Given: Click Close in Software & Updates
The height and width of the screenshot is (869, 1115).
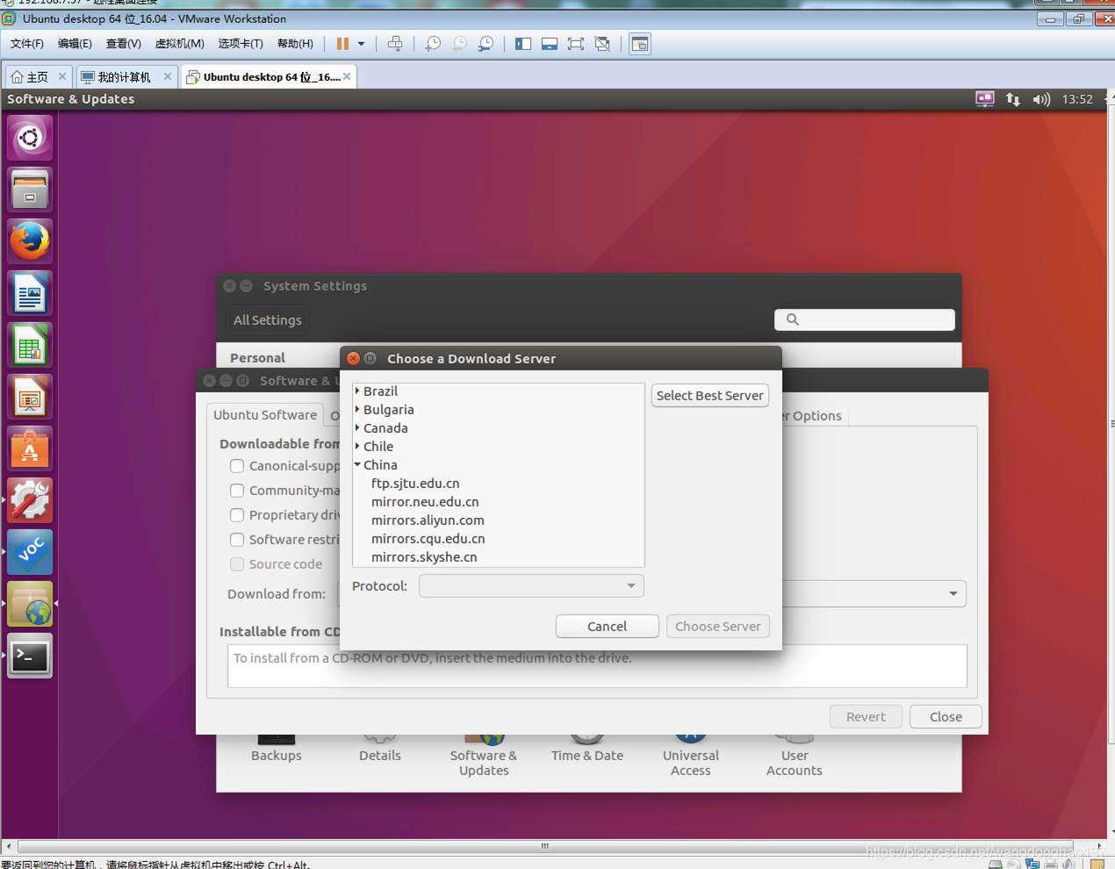Looking at the screenshot, I should click(946, 717).
